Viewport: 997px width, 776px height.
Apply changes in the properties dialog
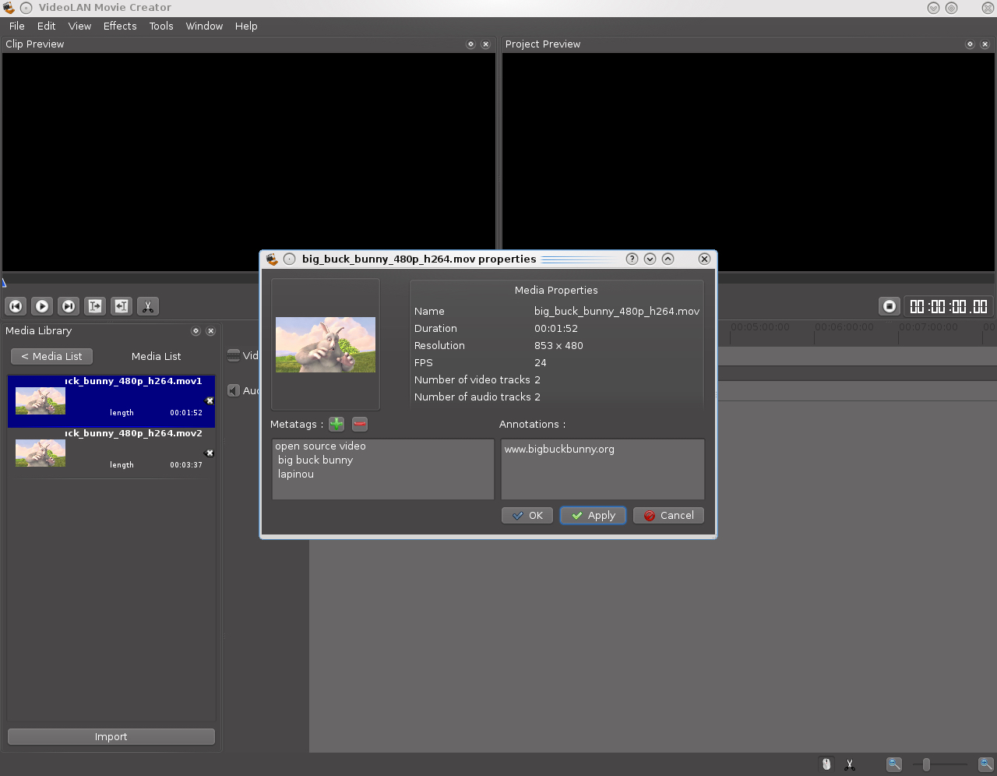coord(593,515)
